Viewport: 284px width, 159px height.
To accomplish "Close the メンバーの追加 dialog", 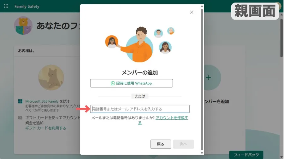I will coord(191,12).
